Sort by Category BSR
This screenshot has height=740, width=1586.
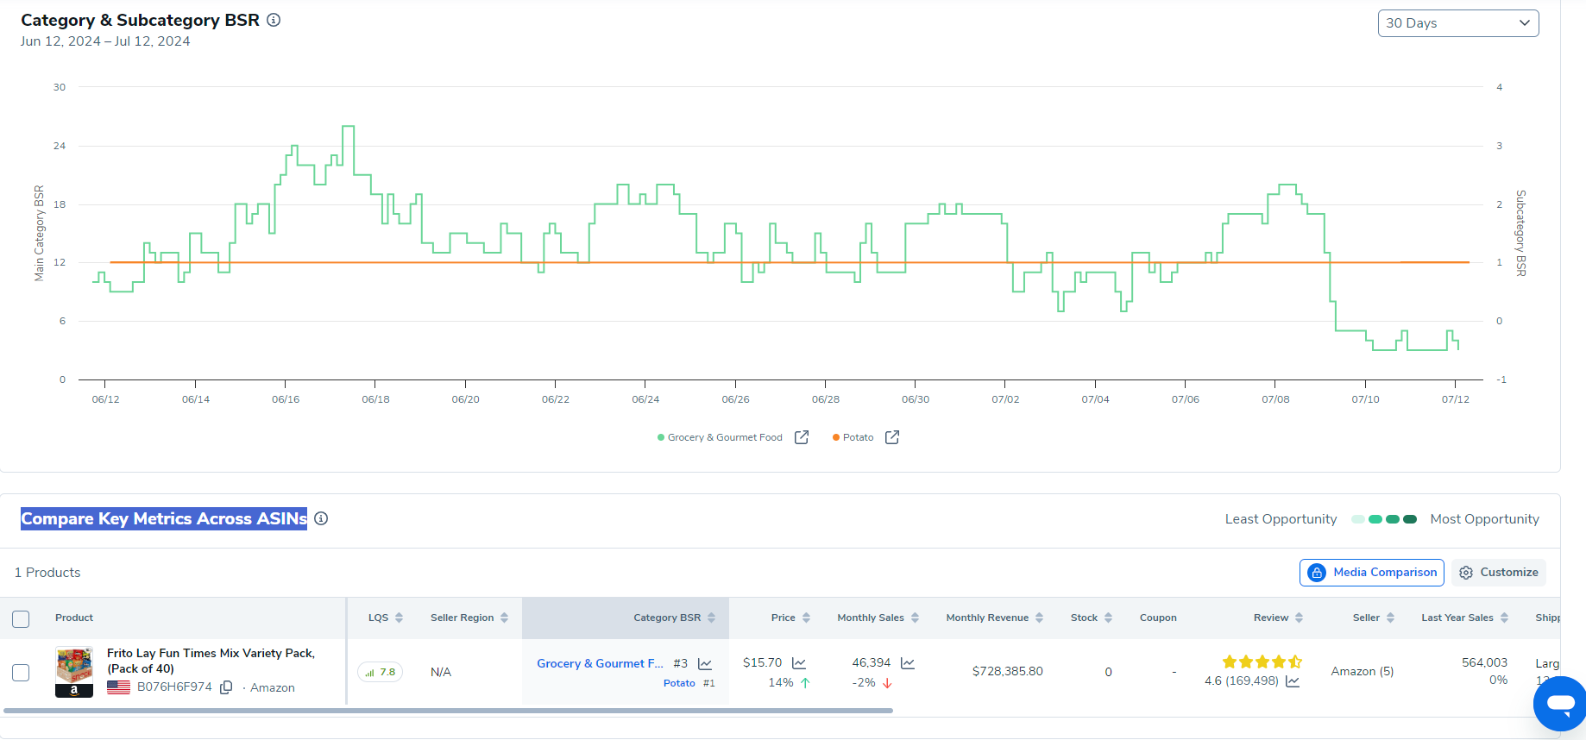click(711, 618)
